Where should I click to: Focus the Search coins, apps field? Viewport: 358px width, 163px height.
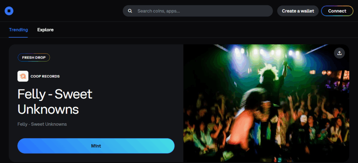click(203, 11)
